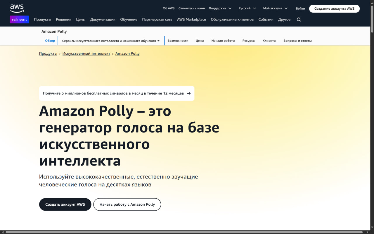Expand the Мой аккаунт menu
Screen dimensions: 374x234
click(x=275, y=8)
